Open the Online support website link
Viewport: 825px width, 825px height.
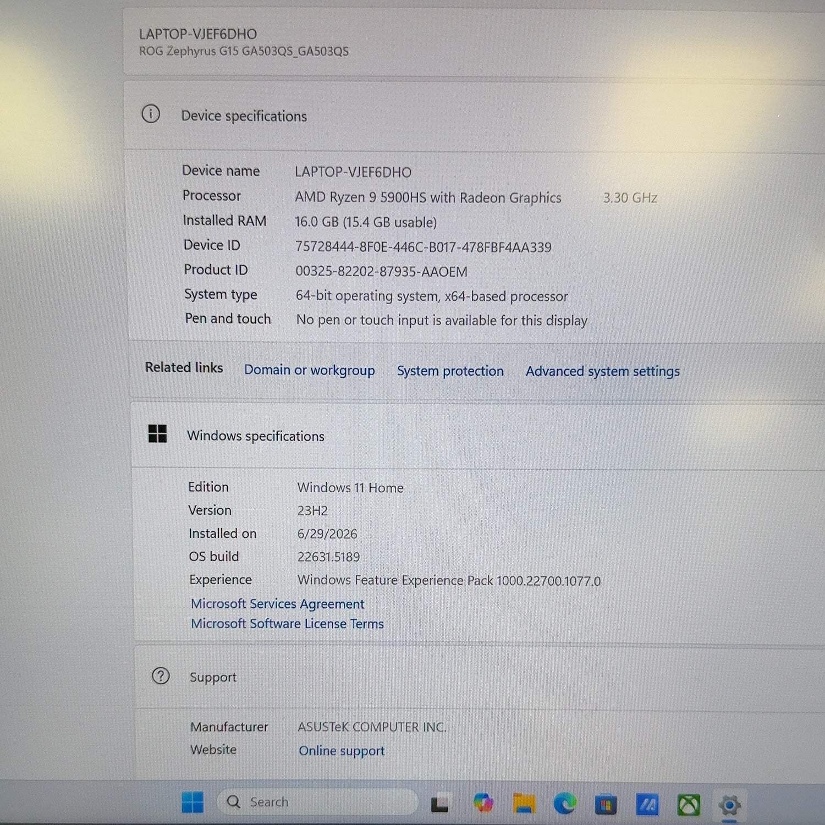pos(342,751)
